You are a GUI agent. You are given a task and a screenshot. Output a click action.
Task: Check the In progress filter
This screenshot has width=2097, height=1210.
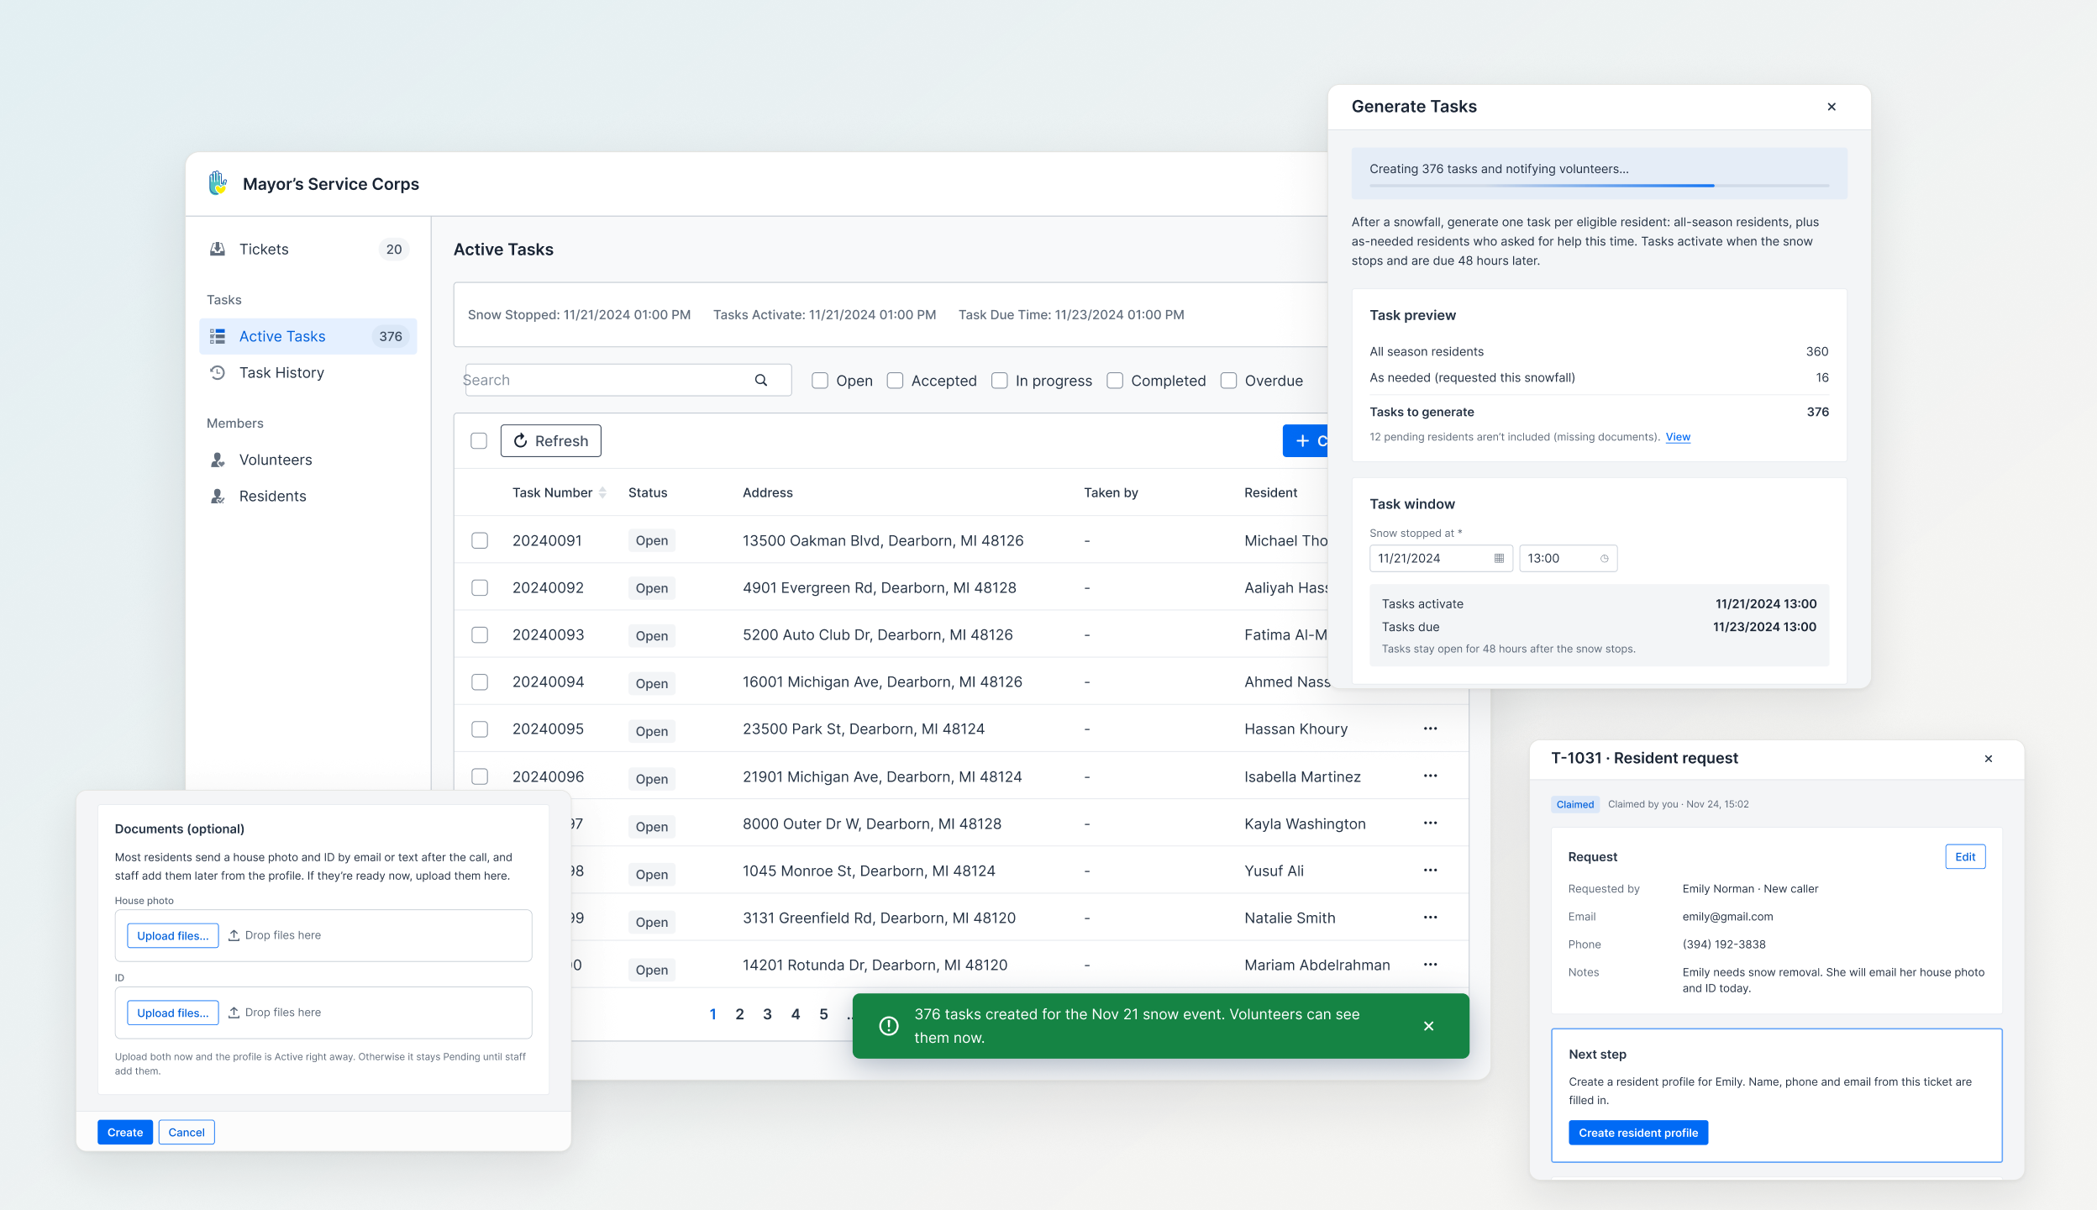(1000, 381)
